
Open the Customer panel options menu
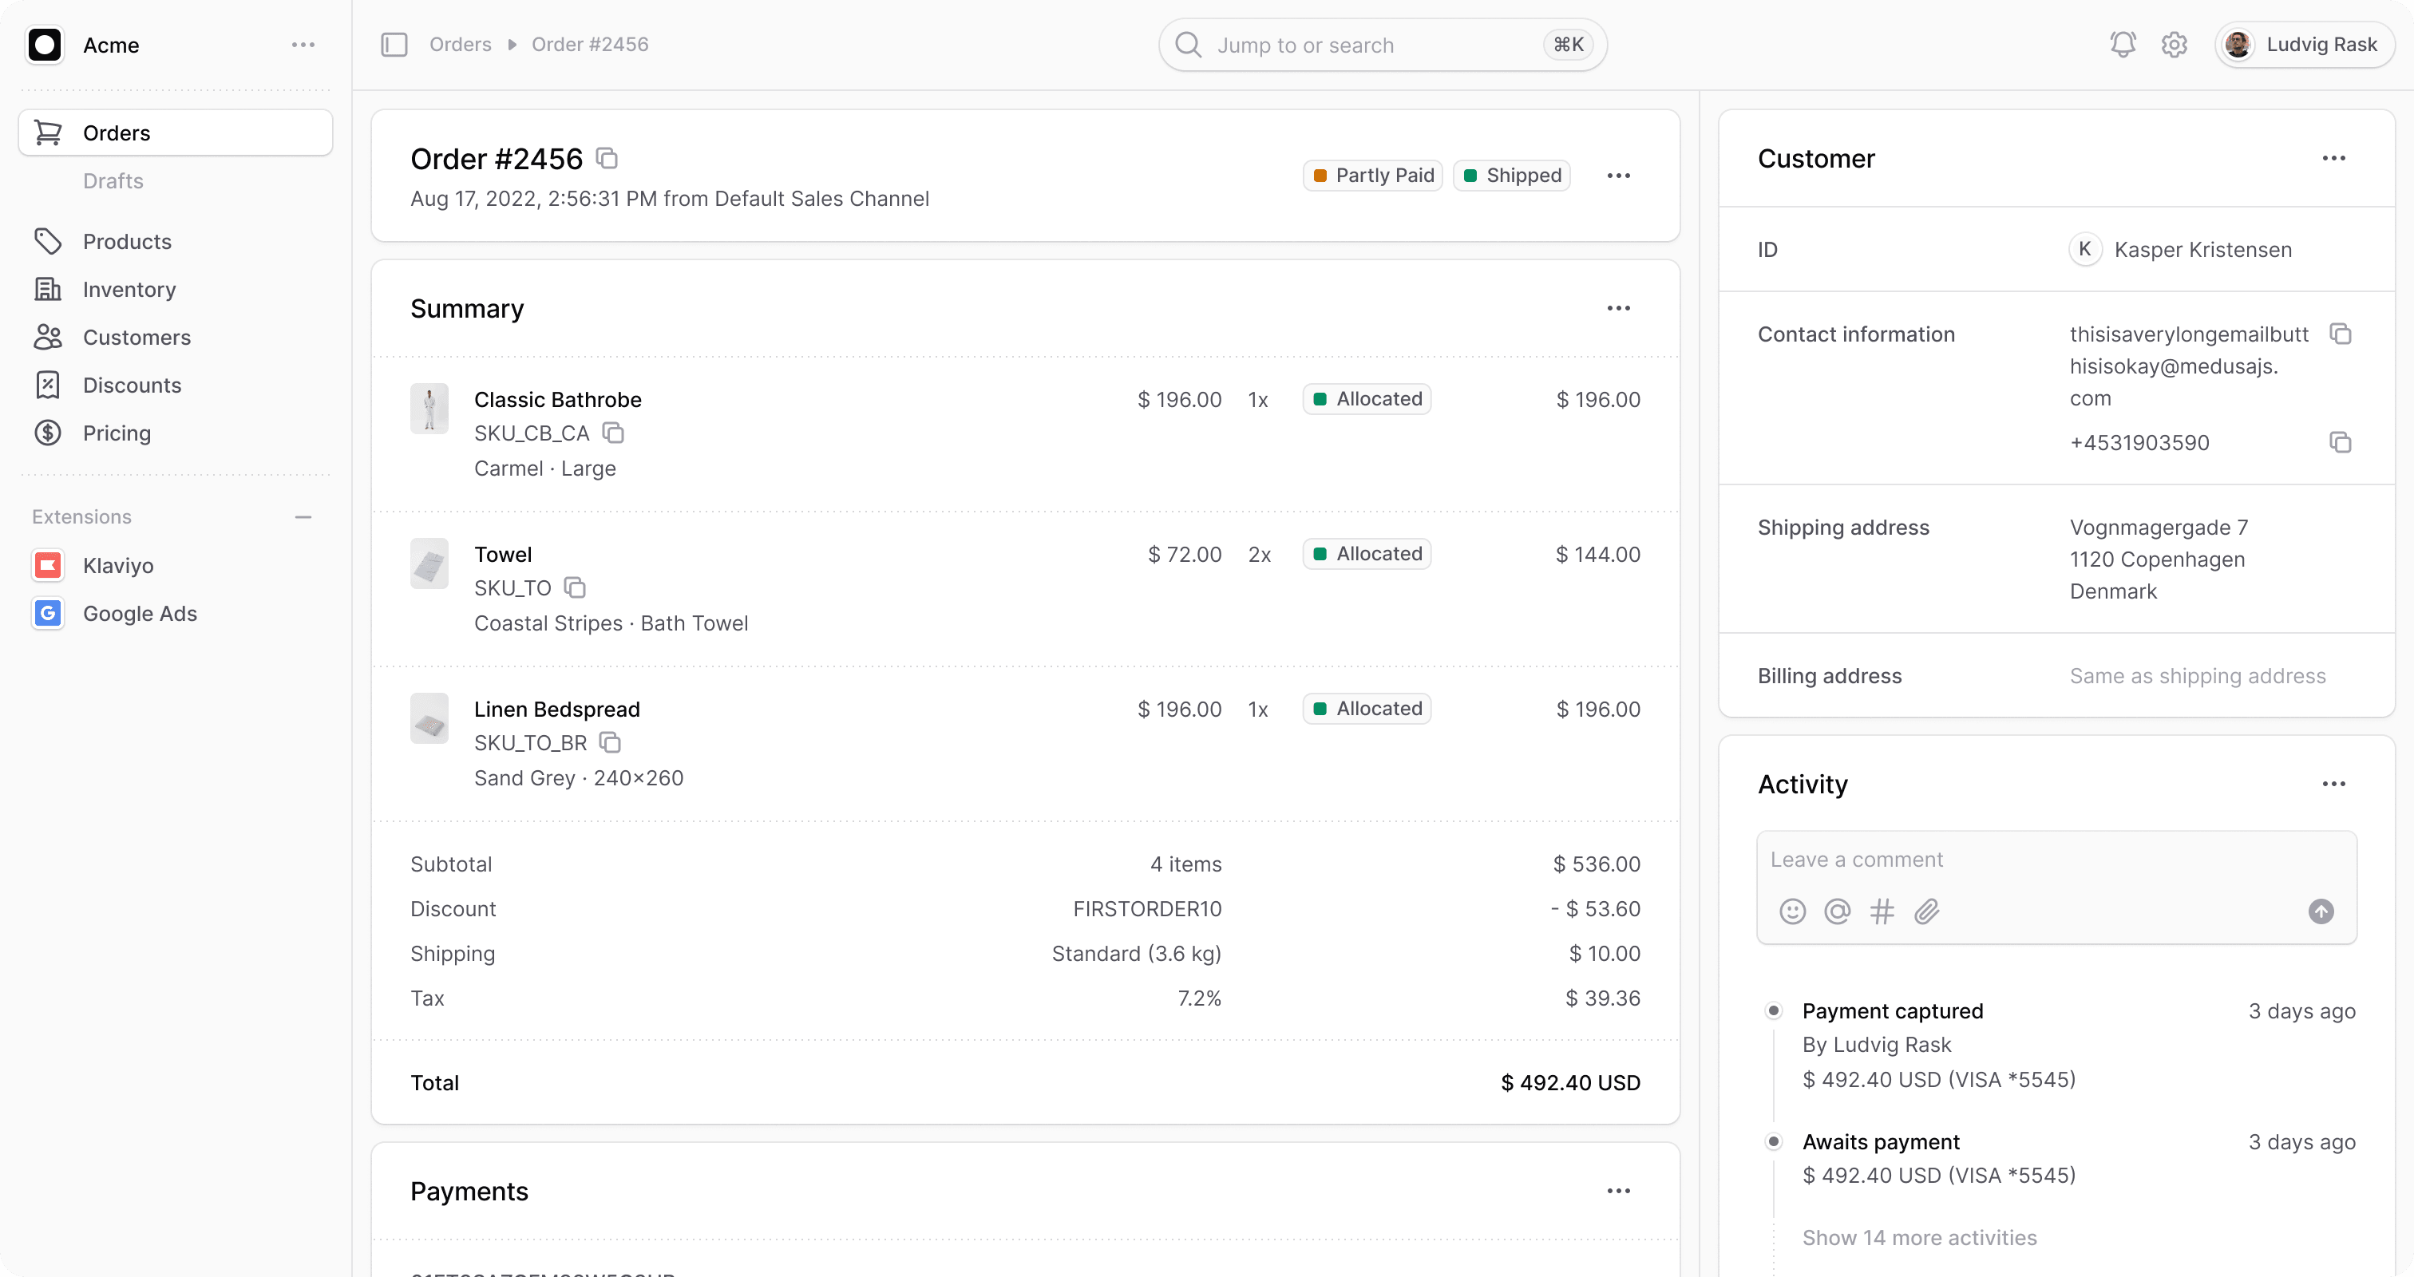[x=2334, y=157]
